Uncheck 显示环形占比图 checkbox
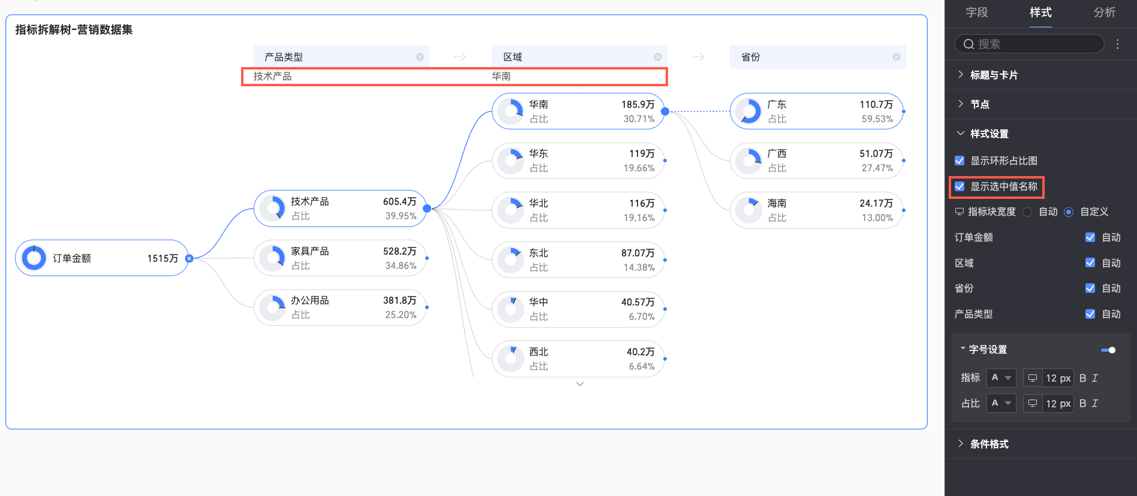The image size is (1137, 496). pyautogui.click(x=959, y=161)
